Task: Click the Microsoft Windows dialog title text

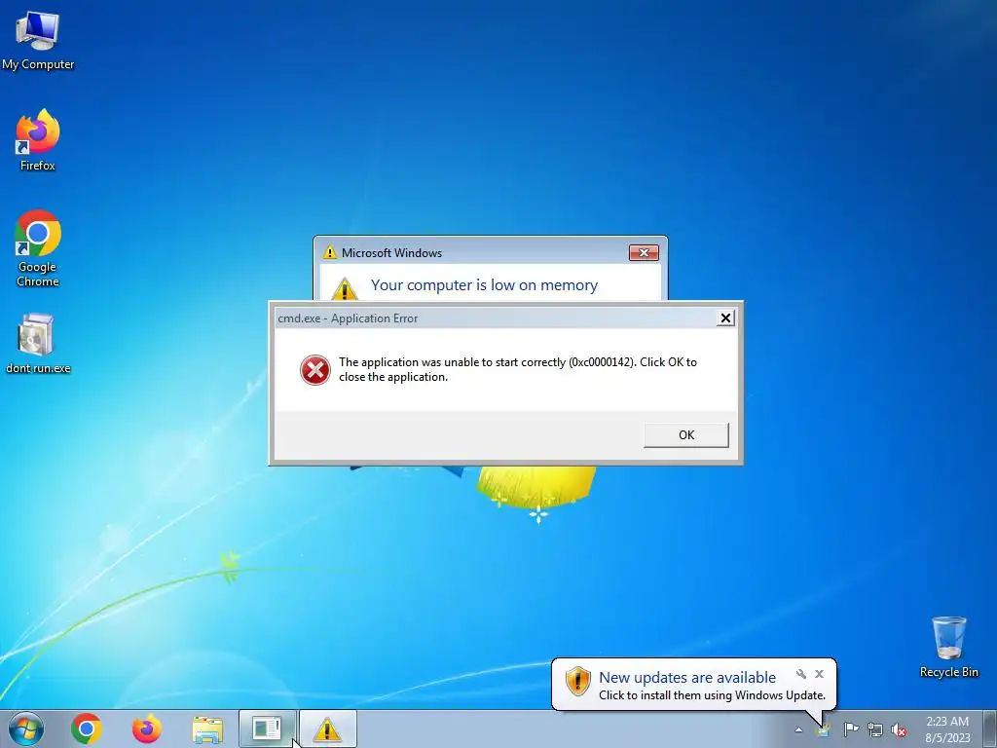Action: (x=391, y=252)
